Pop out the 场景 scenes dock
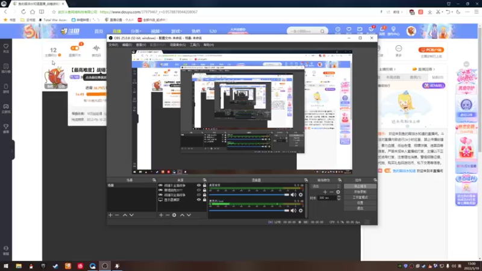Image resolution: width=482 pixels, height=271 pixels. [154, 180]
